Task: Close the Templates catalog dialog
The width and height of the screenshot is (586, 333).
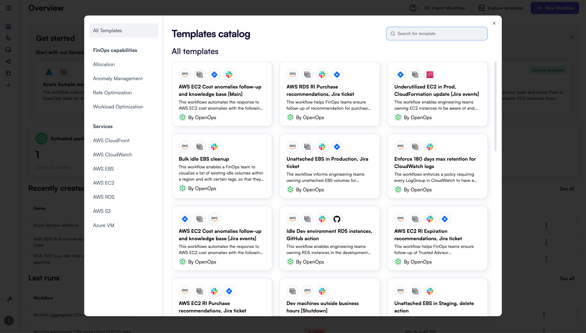Action: tap(494, 23)
